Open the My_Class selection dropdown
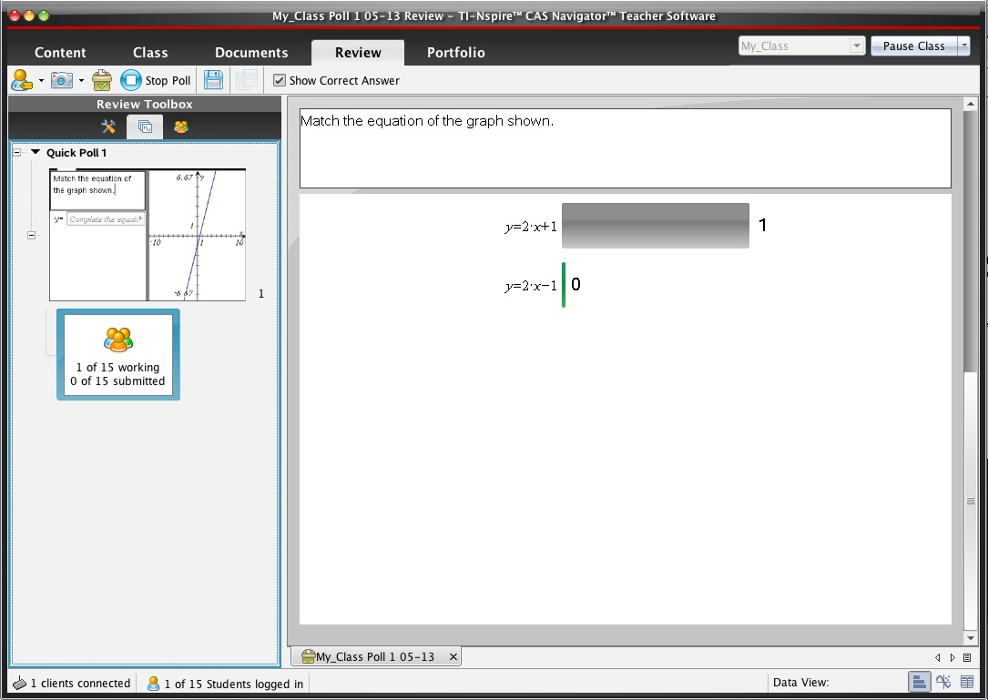 856,46
